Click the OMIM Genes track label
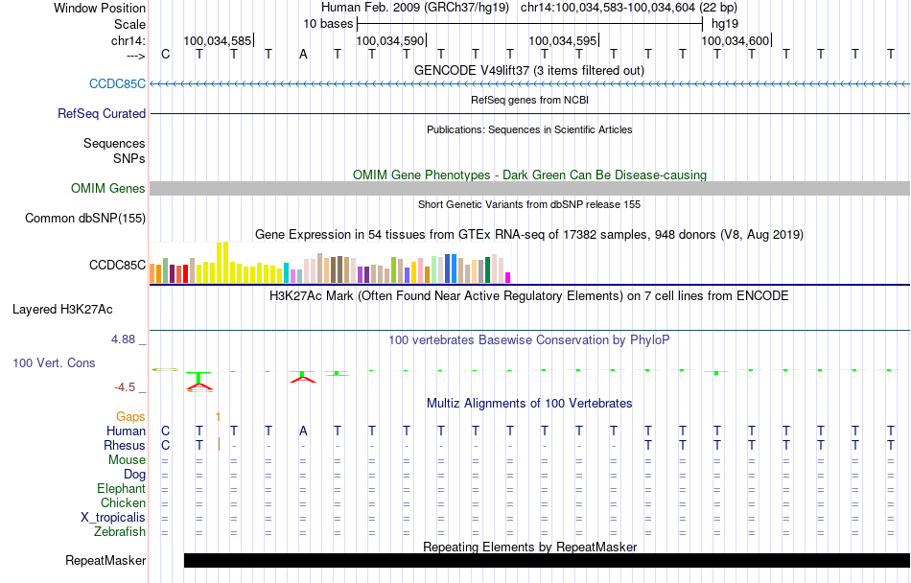This screenshot has width=911, height=583. [108, 188]
